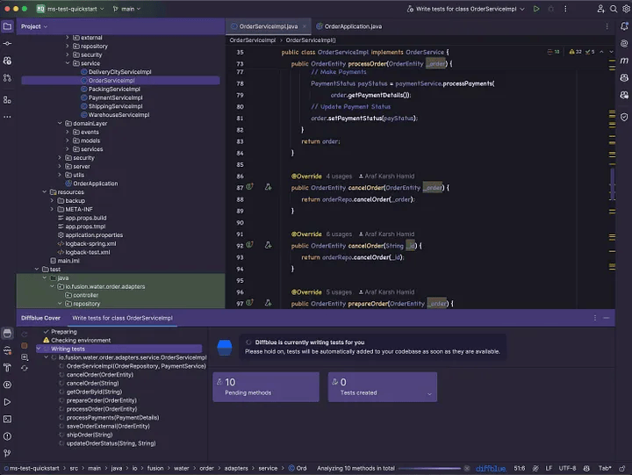Switch to the OrderApplication.java tab
Image resolution: width=632 pixels, height=475 pixels.
[x=351, y=26]
